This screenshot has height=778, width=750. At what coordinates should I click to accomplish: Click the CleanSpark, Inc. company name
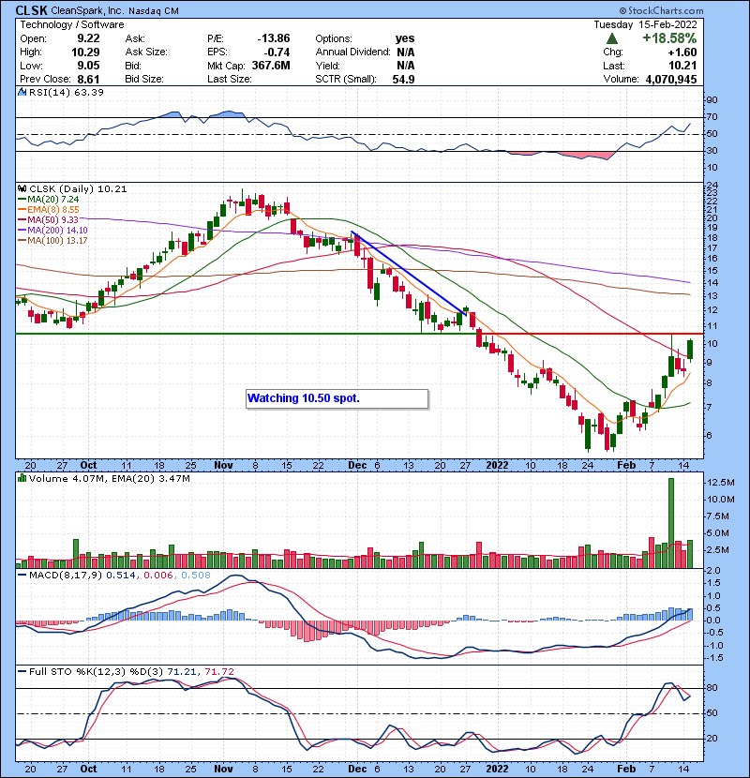(88, 10)
